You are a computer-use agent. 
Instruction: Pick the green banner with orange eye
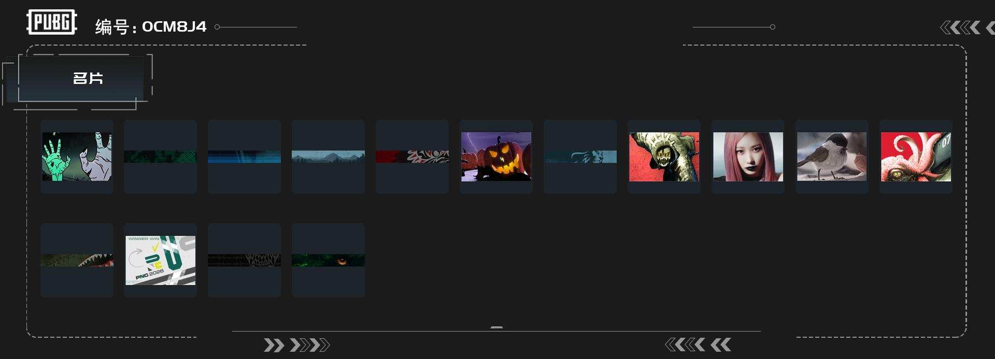[328, 260]
